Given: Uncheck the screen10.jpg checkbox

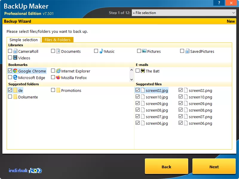Looking at the screenshot, I should 137,96.
